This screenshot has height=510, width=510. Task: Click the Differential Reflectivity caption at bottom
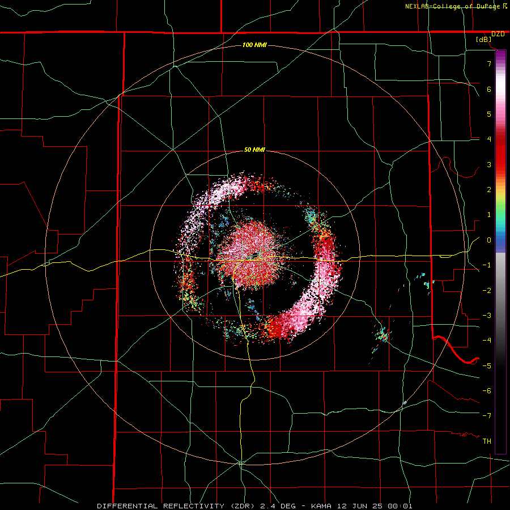(254, 506)
